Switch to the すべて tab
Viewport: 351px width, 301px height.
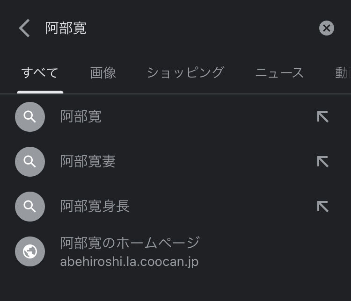(x=40, y=73)
